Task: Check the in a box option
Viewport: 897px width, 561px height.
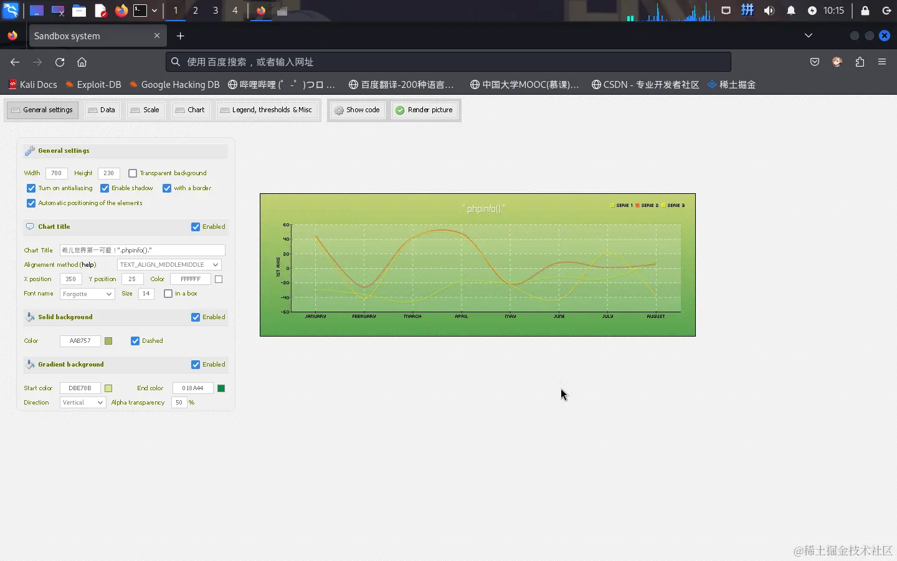Action: [168, 294]
